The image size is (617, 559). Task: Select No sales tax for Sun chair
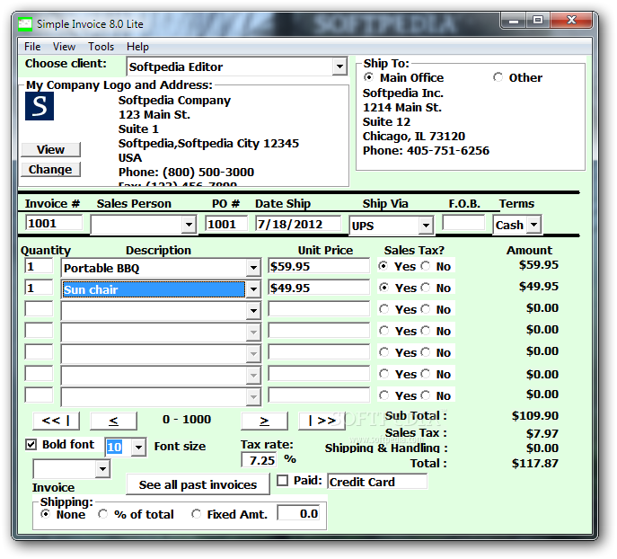click(426, 288)
